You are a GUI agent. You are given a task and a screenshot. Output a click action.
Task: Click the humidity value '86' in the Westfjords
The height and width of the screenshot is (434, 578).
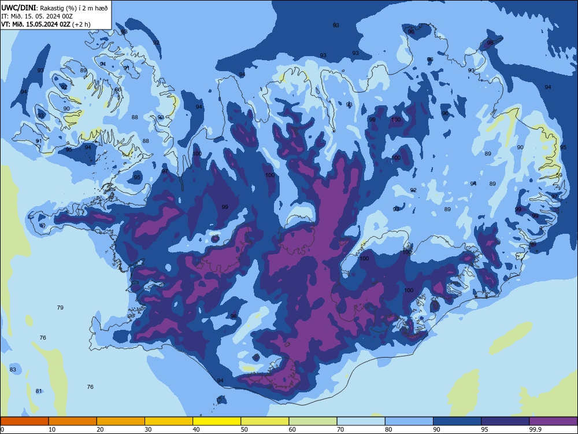click(118, 89)
